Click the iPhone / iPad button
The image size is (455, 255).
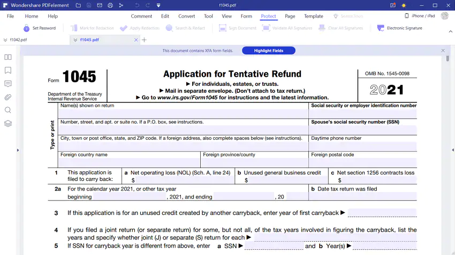point(420,16)
